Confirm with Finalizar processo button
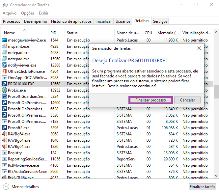This screenshot has width=219, height=195. pyautogui.click(x=150, y=100)
